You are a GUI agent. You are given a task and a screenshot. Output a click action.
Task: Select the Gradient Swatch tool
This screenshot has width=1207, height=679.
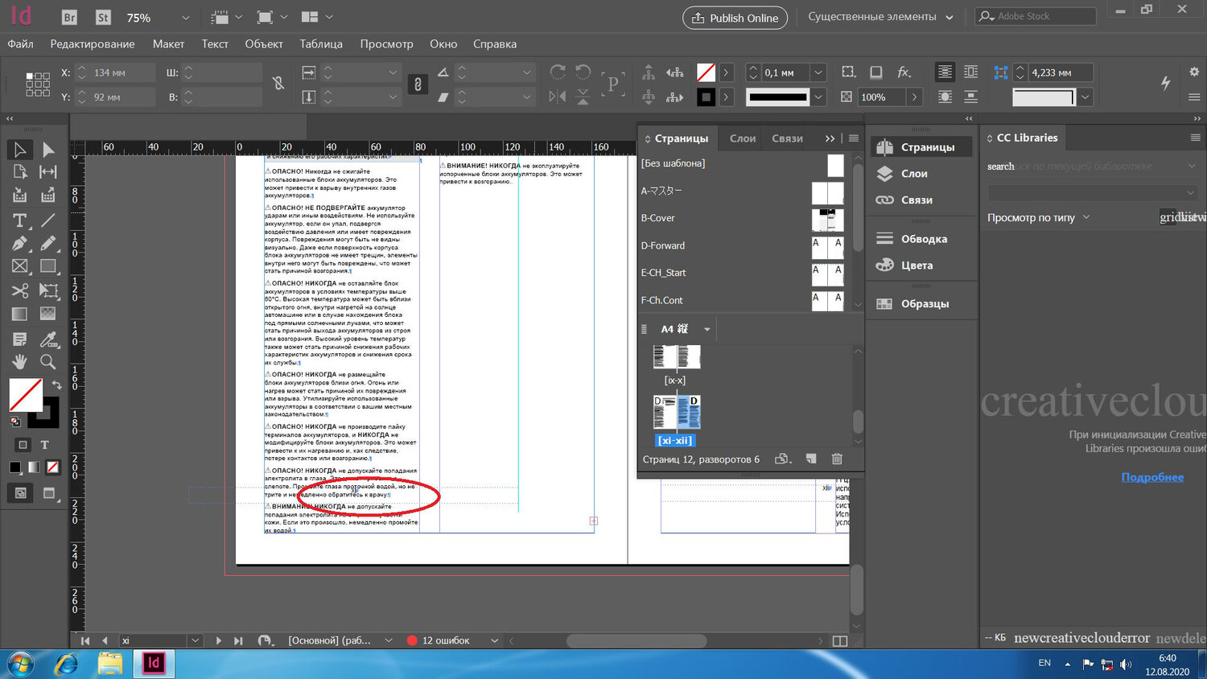click(20, 314)
